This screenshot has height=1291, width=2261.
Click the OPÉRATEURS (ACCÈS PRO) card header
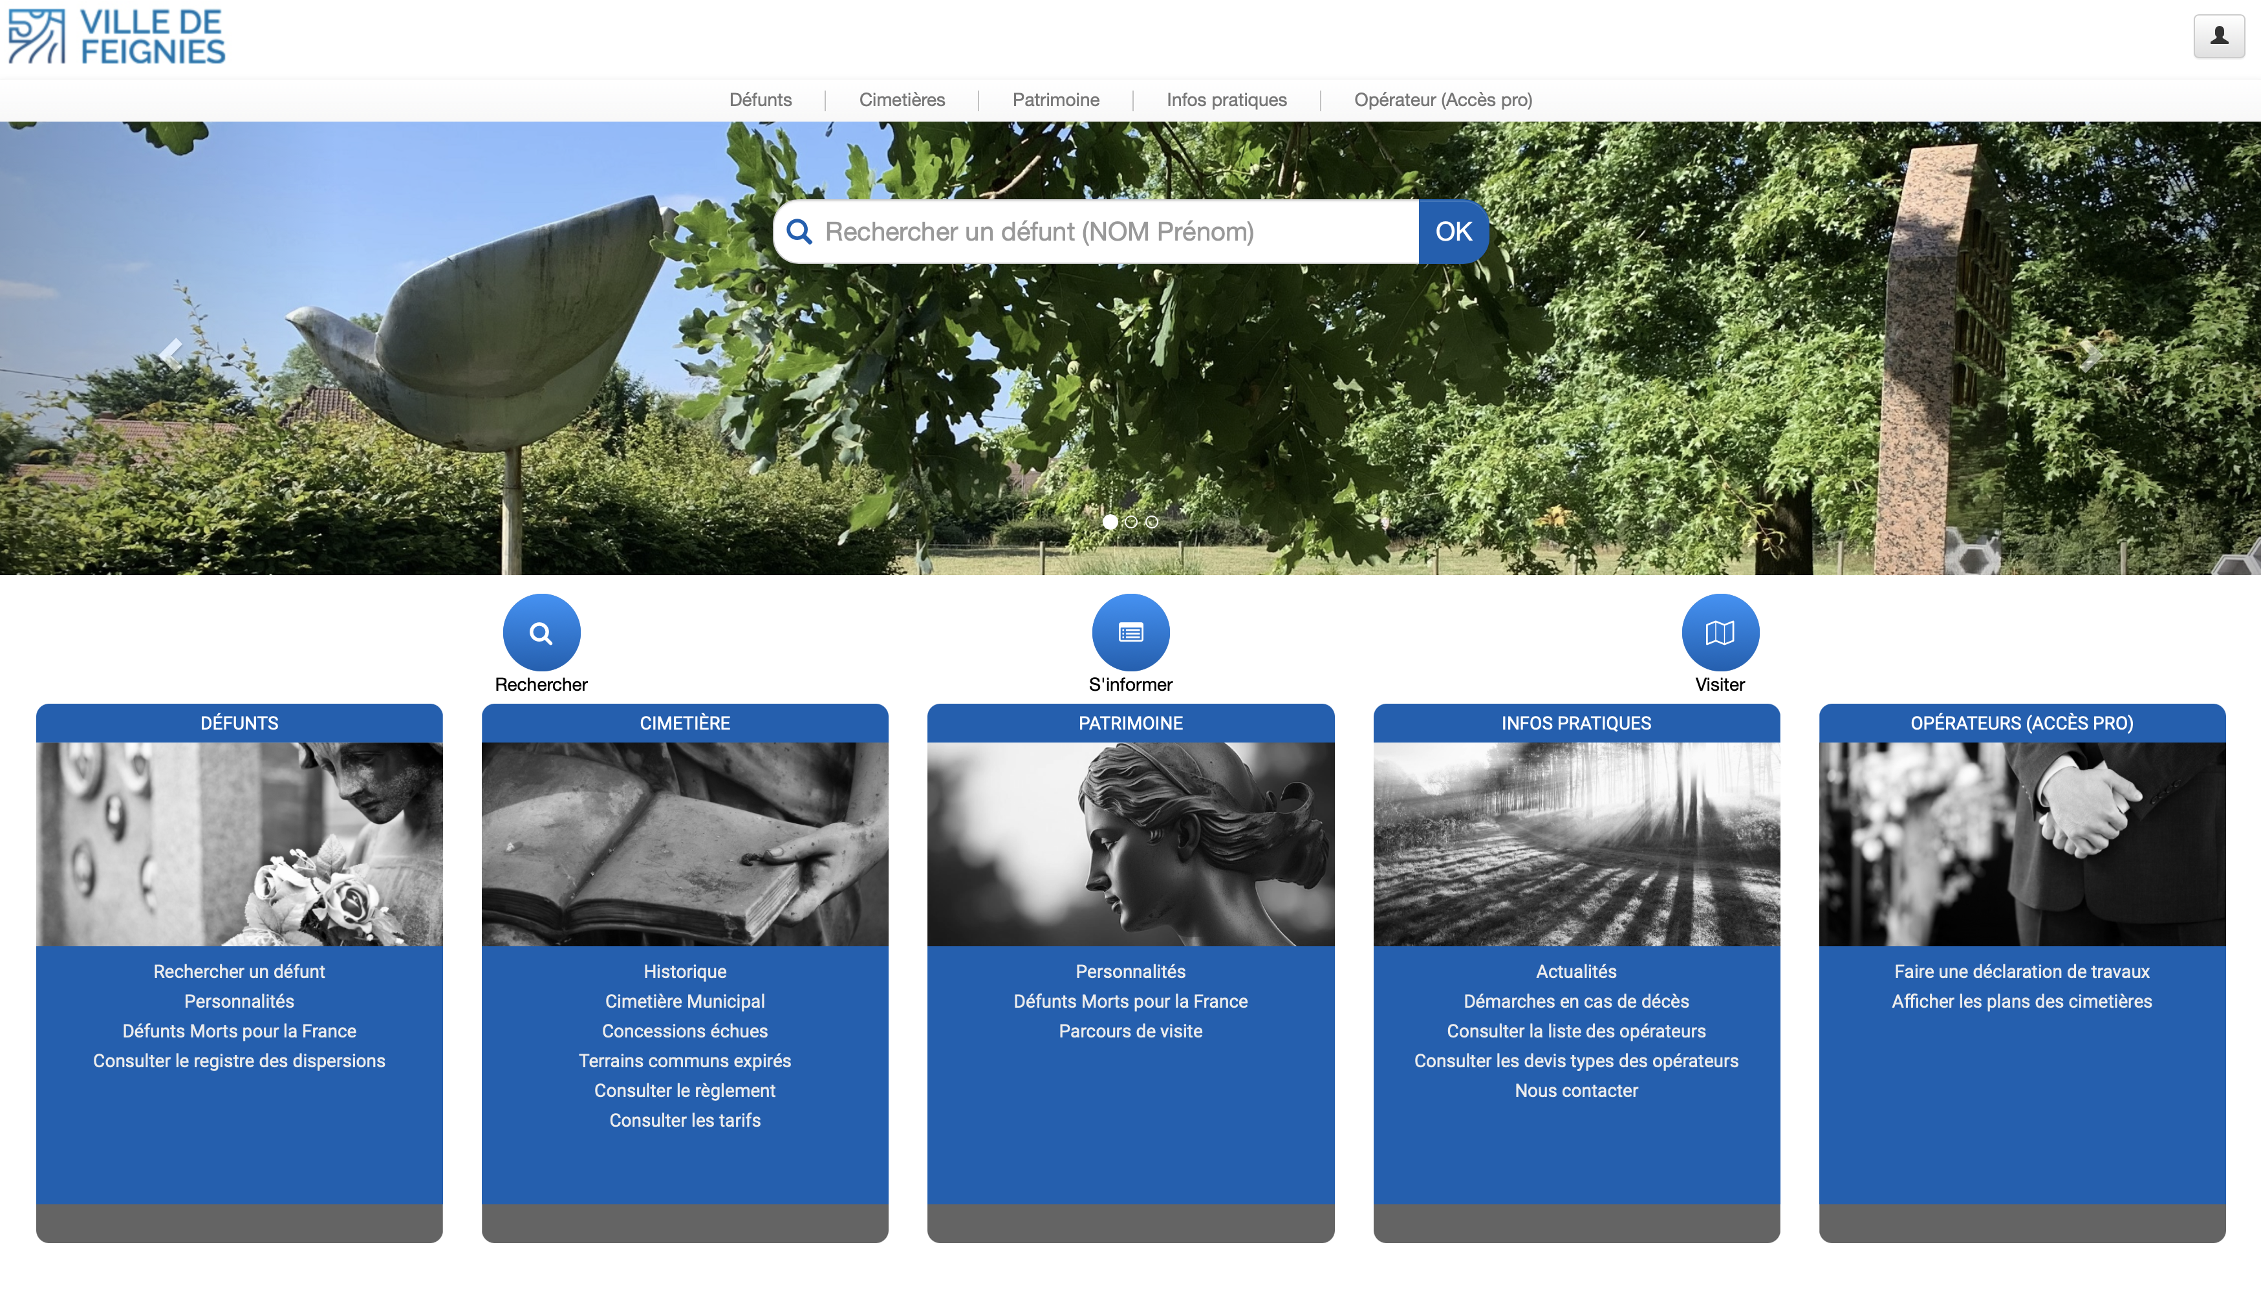pyautogui.click(x=2022, y=724)
